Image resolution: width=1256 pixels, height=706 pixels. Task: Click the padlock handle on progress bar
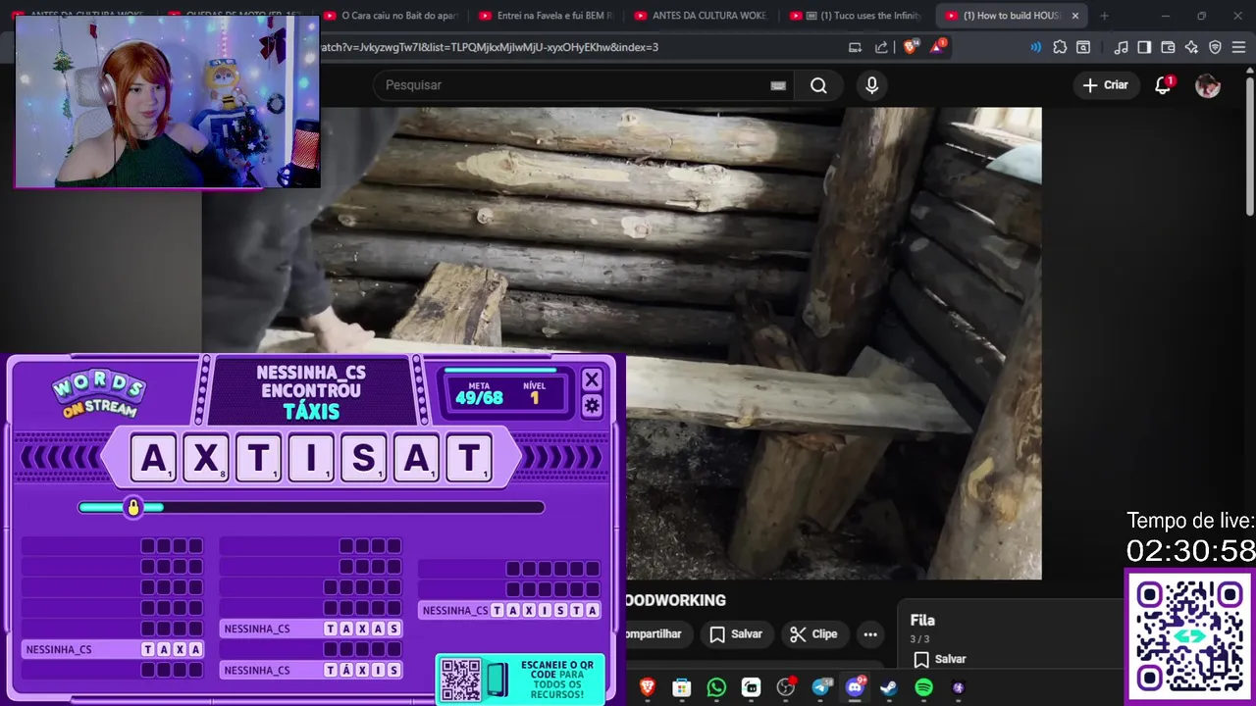pyautogui.click(x=133, y=507)
